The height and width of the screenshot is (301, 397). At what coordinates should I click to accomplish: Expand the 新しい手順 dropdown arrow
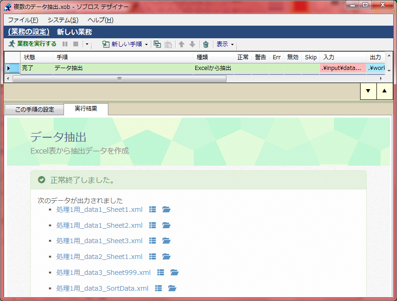tap(146, 44)
